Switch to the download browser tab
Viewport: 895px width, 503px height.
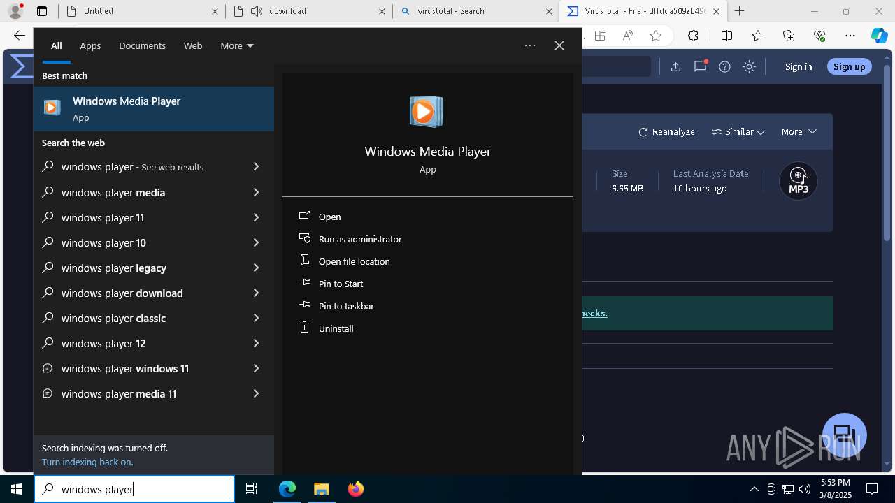coord(309,11)
